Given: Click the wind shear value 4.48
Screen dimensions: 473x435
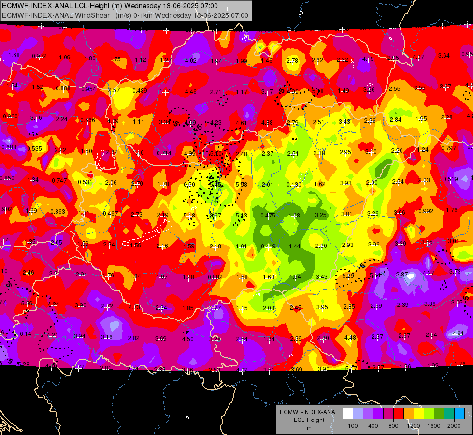Looking at the screenshot, I should 350,337.
